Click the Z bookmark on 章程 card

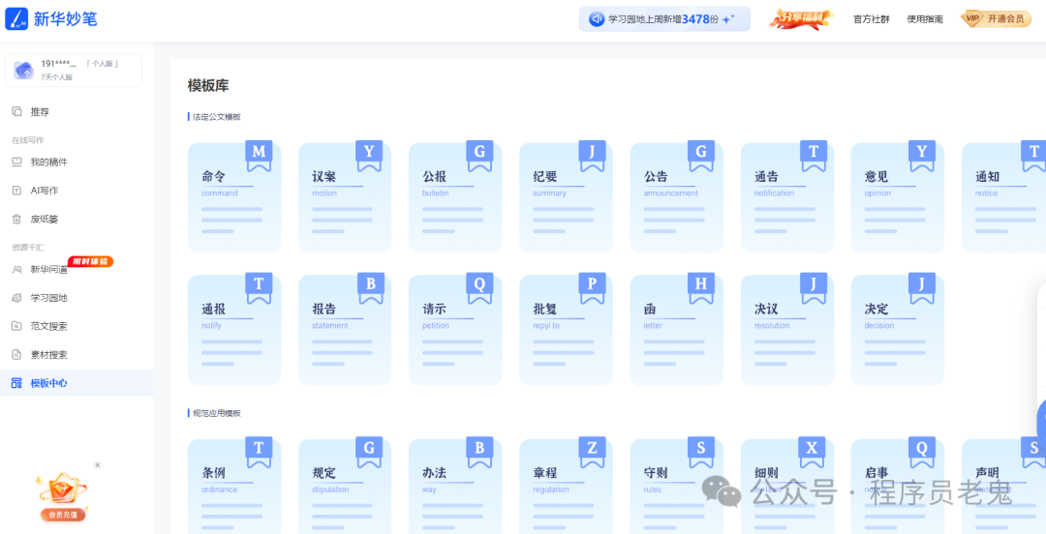tap(592, 453)
